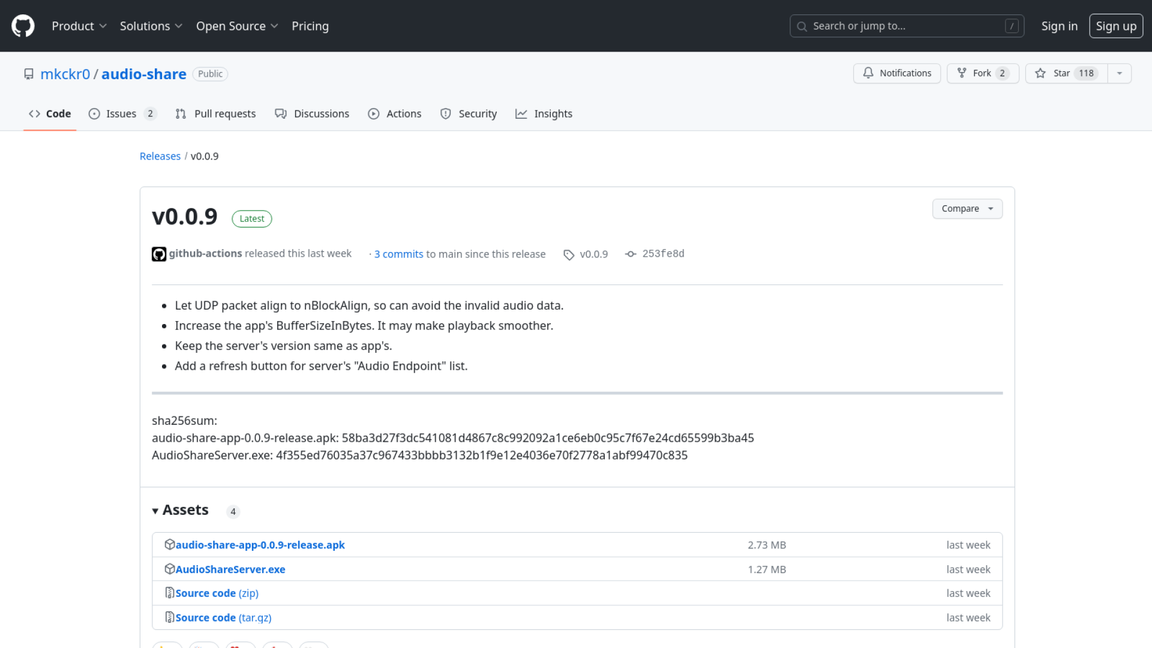Click the Fork icon button

point(982,73)
